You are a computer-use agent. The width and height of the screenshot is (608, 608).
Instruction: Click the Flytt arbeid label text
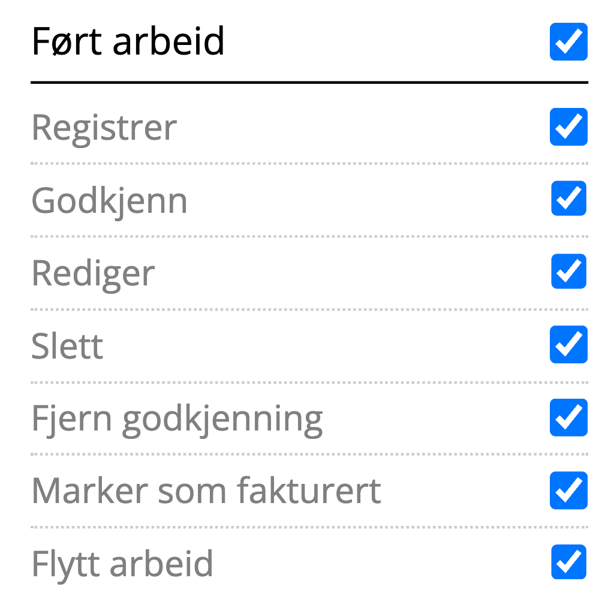(x=122, y=564)
